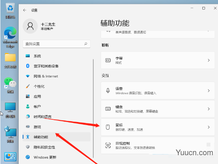Open 蓝牙和其他设备 settings
The width and height of the screenshot is (218, 164).
pyautogui.click(x=56, y=66)
